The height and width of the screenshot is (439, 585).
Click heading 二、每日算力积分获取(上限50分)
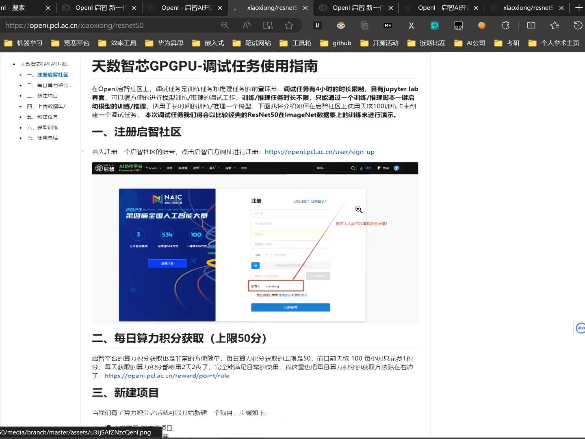click(x=179, y=338)
